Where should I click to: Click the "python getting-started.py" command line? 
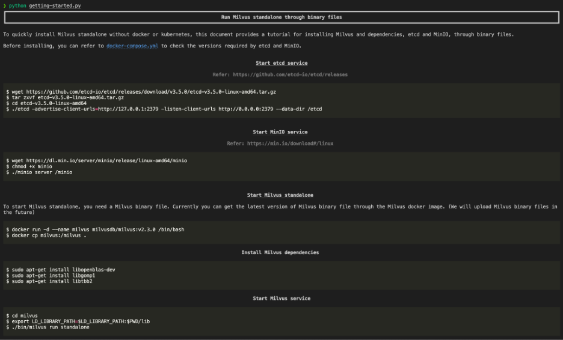42,6
